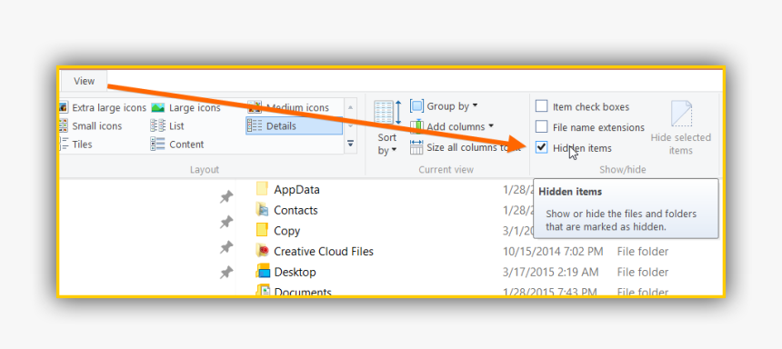The width and height of the screenshot is (782, 349).
Task: Uncheck the Hidden items checkbox
Action: 542,148
